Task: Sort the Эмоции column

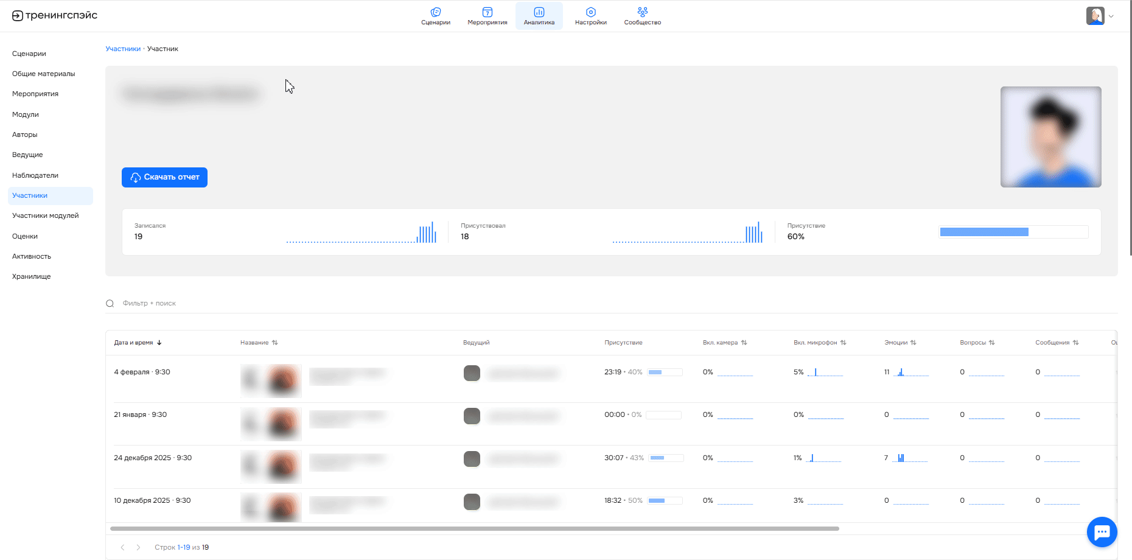Action: [914, 343]
